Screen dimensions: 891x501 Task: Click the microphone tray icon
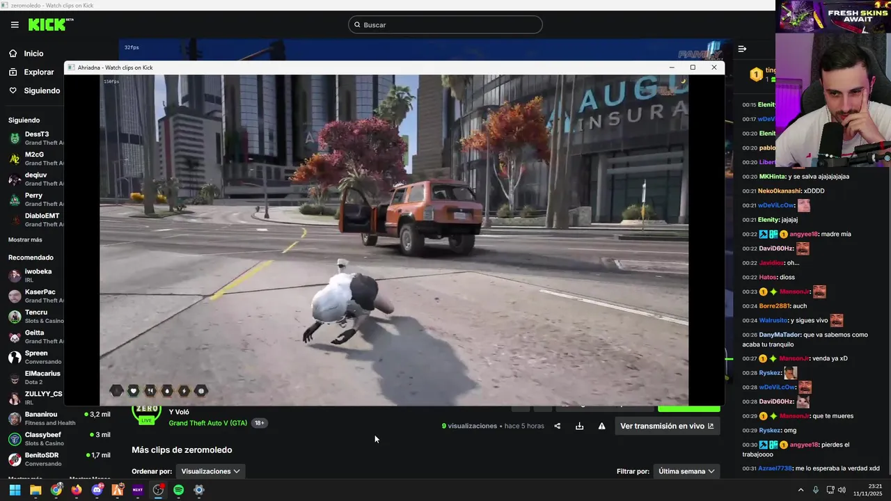coord(816,490)
